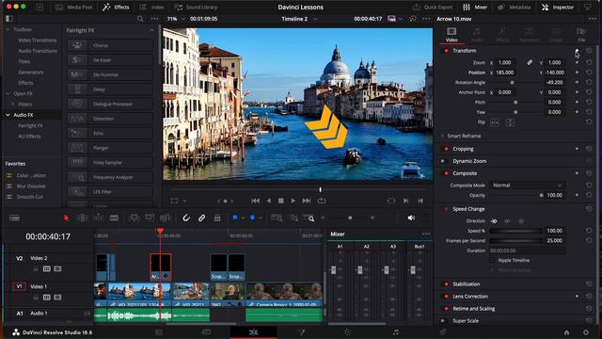Play the timeline forward
602x339 pixels.
[x=293, y=201]
